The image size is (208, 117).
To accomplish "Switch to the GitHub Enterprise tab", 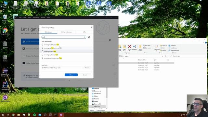I will point(66,32).
